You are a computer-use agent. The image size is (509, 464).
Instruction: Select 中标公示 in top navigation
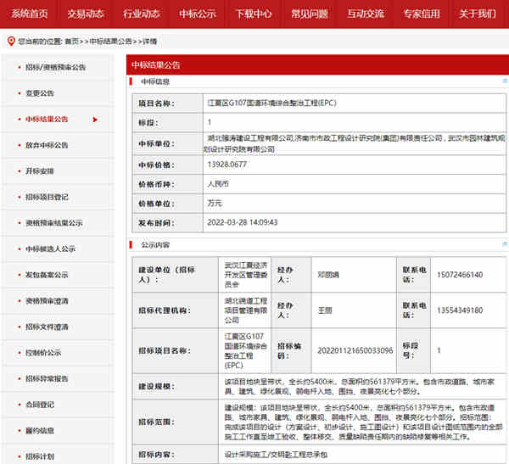(x=198, y=14)
